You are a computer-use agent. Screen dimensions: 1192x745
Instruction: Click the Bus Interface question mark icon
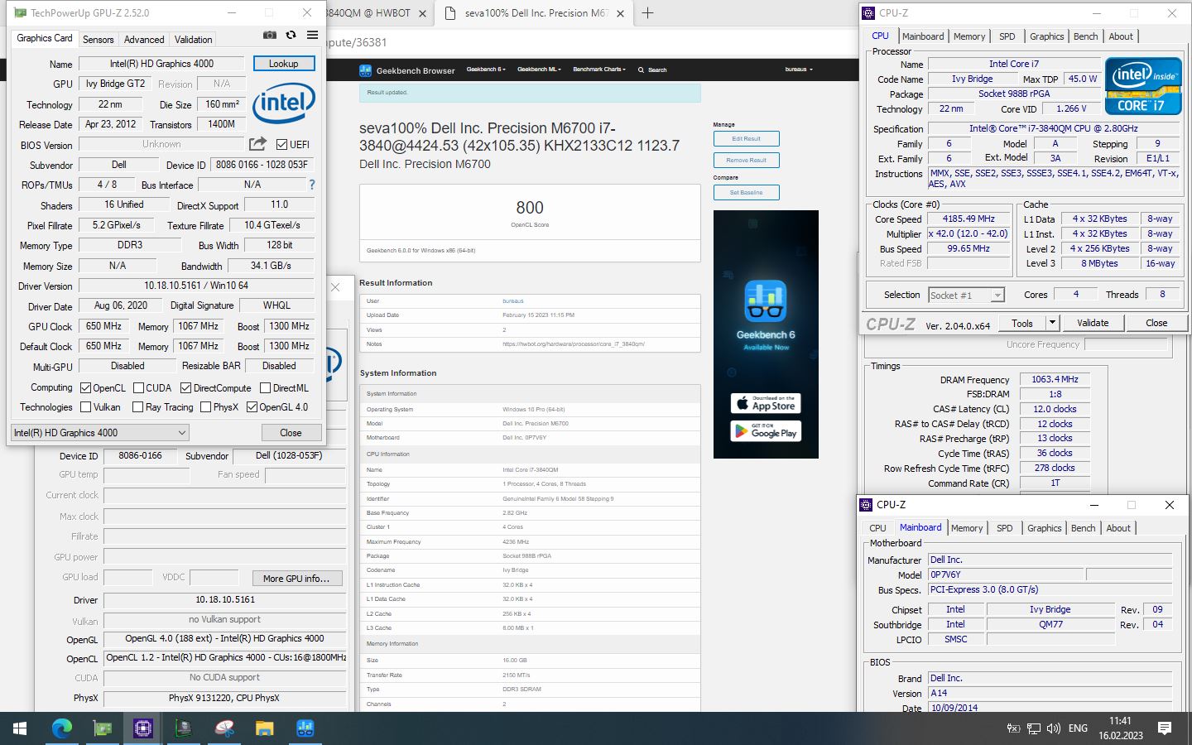click(312, 185)
